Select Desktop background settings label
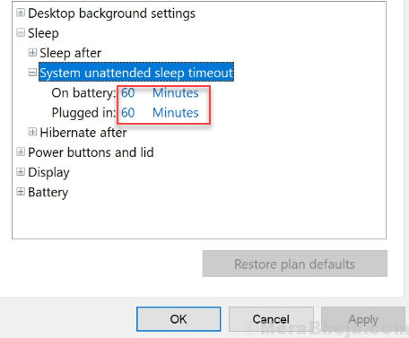This screenshot has width=409, height=338. pos(111,13)
